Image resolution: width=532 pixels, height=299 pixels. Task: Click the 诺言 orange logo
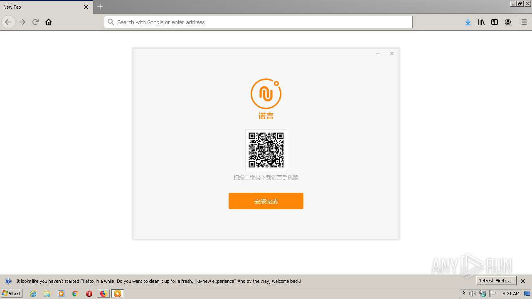266,99
